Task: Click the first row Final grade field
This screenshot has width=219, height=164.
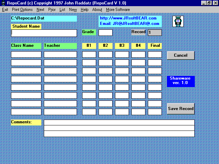Action: [x=155, y=54]
